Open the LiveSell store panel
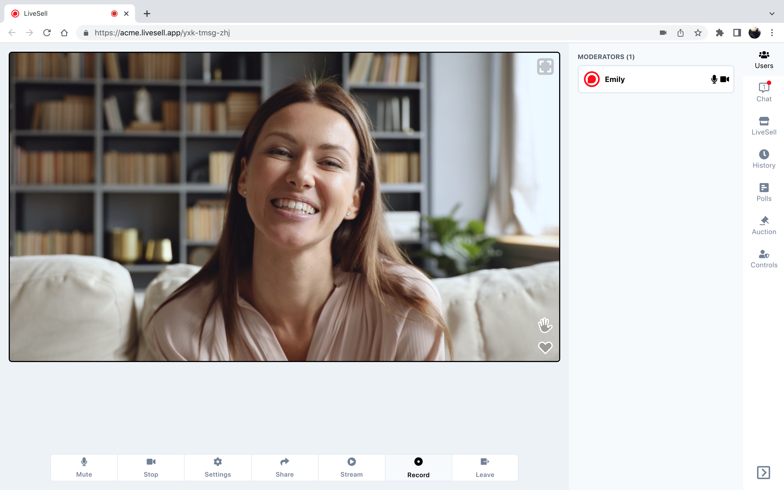784x490 pixels. [764, 126]
